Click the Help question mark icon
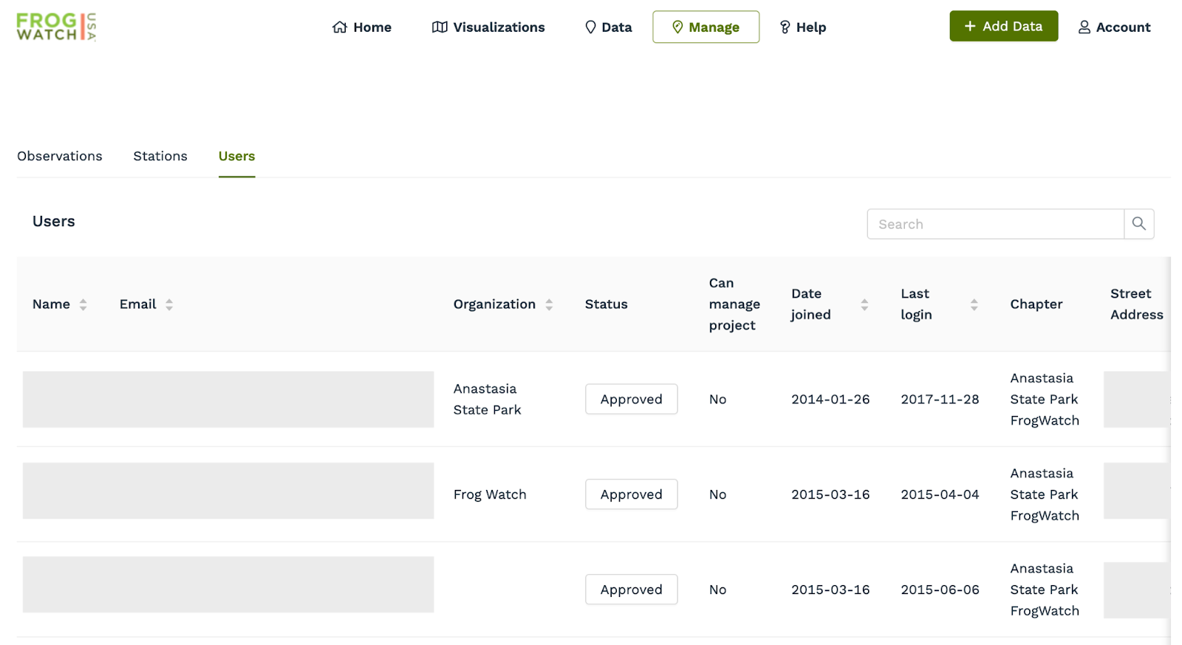The image size is (1182, 645). 785,27
